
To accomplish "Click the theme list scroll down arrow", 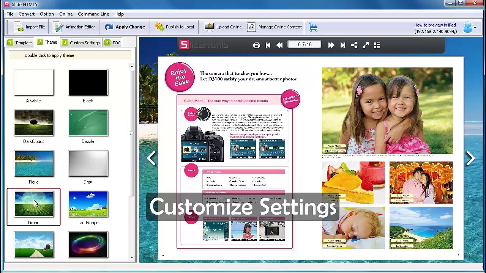I will (132, 258).
